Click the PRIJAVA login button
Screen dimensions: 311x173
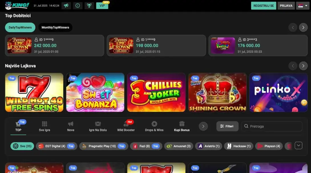(286, 6)
